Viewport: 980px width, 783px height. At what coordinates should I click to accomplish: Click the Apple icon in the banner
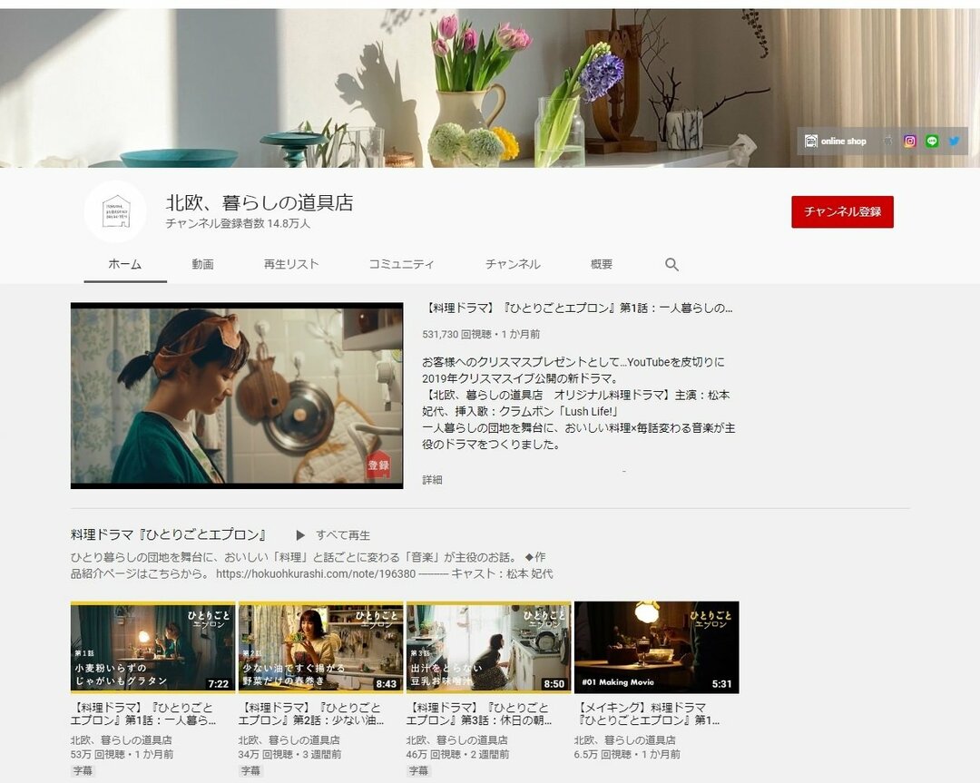[887, 142]
